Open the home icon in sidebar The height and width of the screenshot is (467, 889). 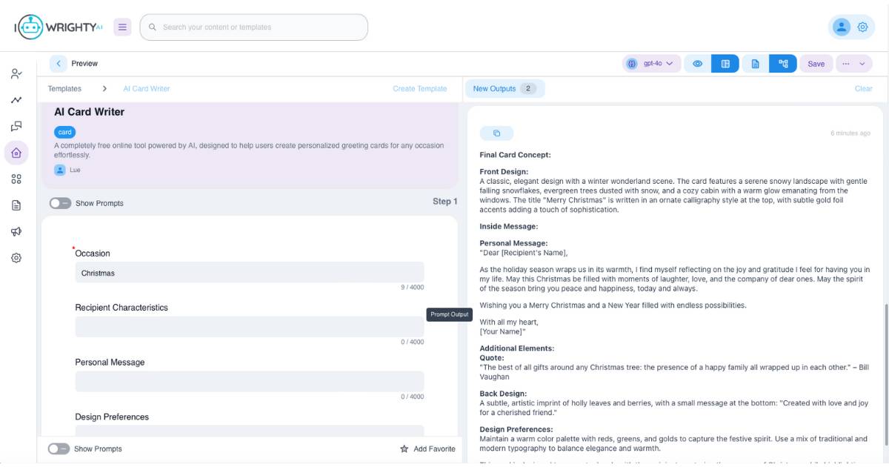[16, 153]
